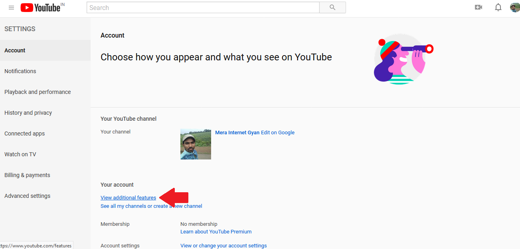Open Notifications settings

[x=45, y=71]
